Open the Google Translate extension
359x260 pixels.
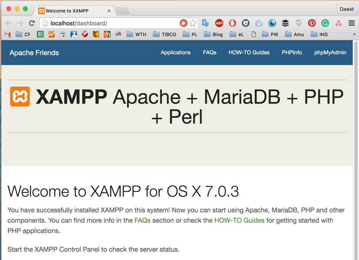click(205, 23)
